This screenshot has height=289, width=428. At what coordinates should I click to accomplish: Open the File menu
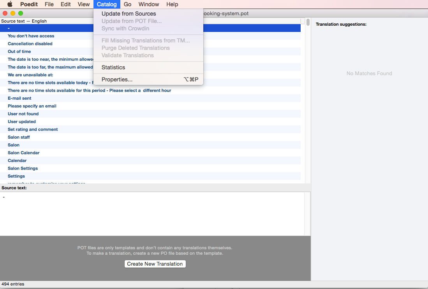pyautogui.click(x=49, y=4)
